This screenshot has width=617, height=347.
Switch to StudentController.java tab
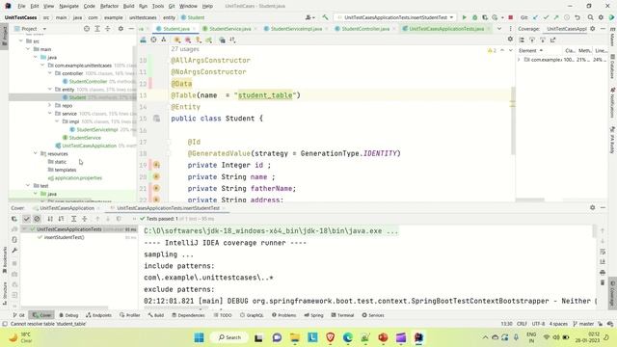tap(365, 29)
